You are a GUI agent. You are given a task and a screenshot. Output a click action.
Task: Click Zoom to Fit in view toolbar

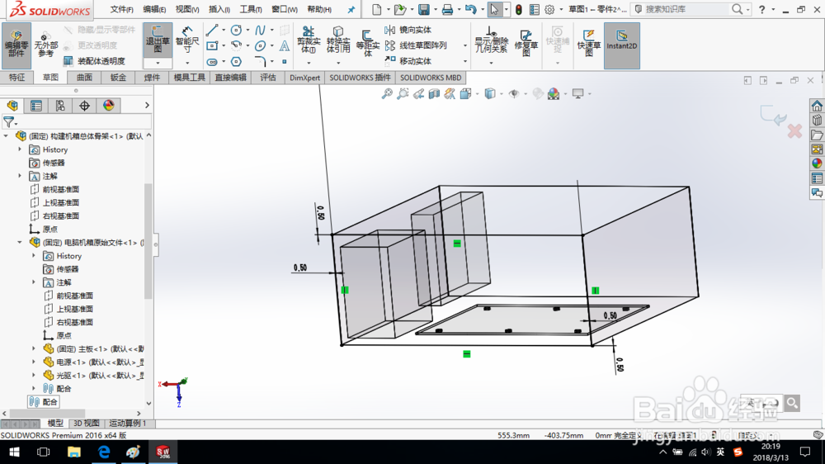click(387, 94)
